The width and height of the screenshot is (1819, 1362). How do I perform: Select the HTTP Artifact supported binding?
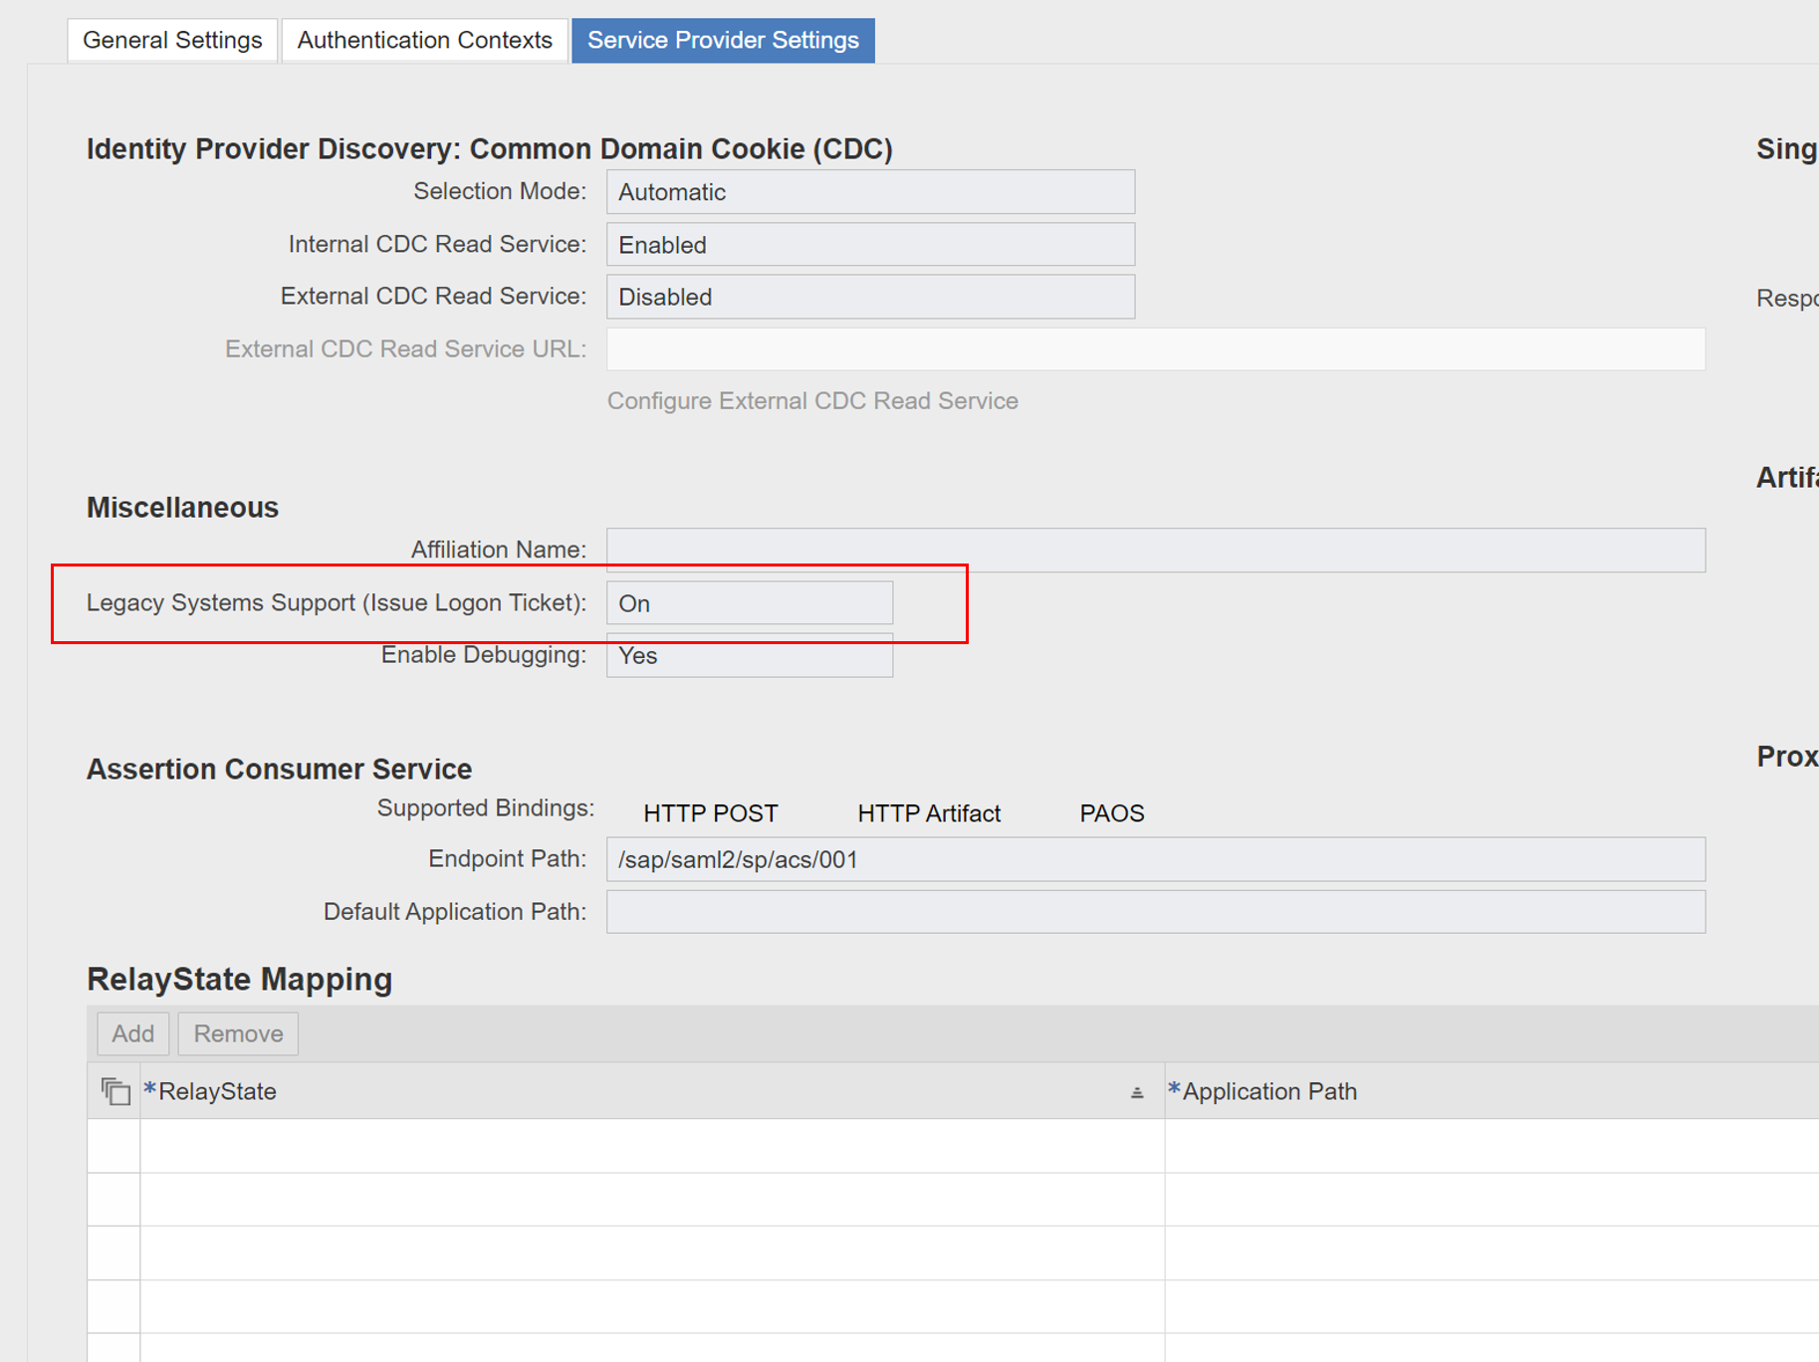click(x=929, y=812)
